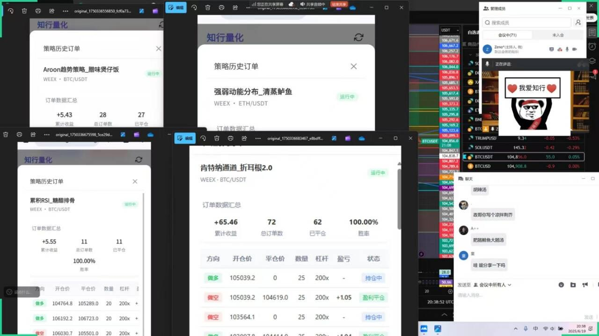The width and height of the screenshot is (599, 336).
Task: Open the 发送至 会议中所有人 recipient dropdown
Action: pyautogui.click(x=492, y=285)
